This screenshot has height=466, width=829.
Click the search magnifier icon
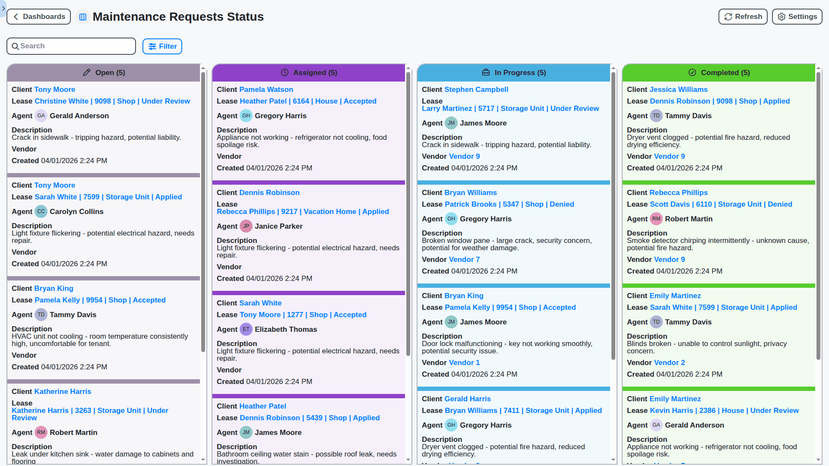(16, 46)
